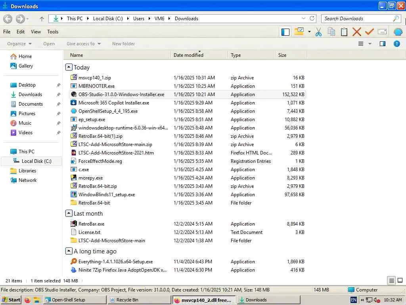The image size is (406, 305).
Task: Open Documents in the navigation pane
Action: tap(31, 104)
